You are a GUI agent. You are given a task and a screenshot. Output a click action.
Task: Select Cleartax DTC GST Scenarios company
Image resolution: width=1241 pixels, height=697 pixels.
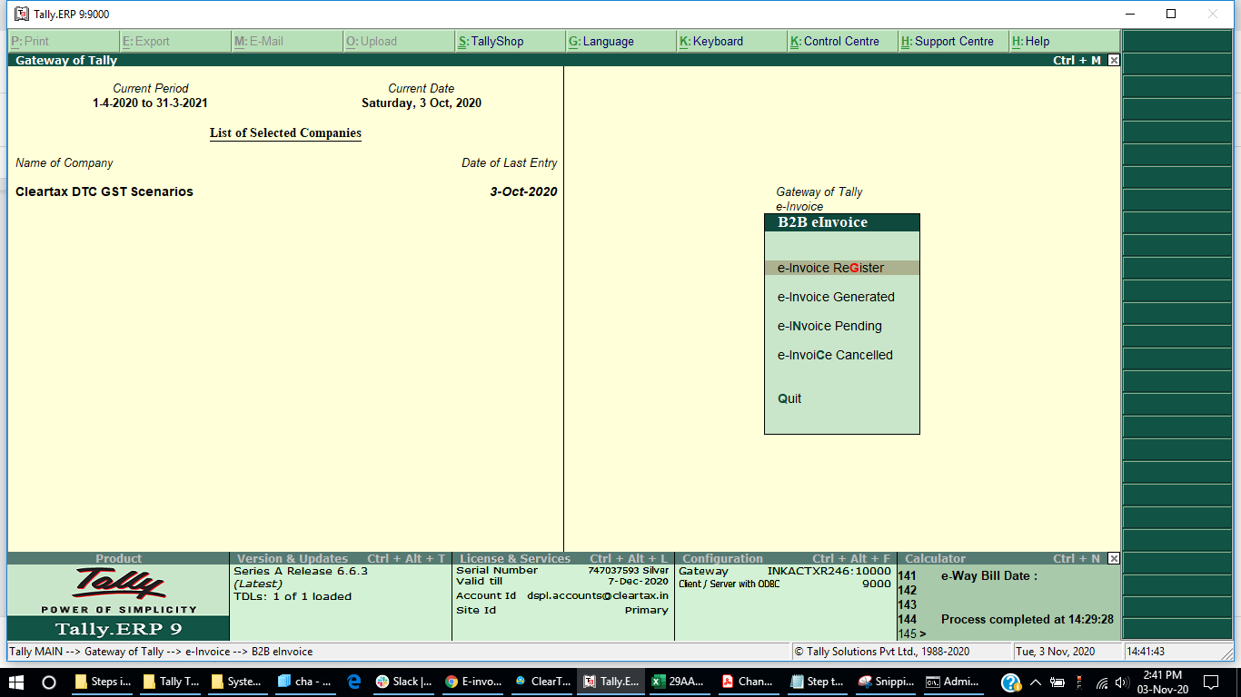(x=104, y=191)
